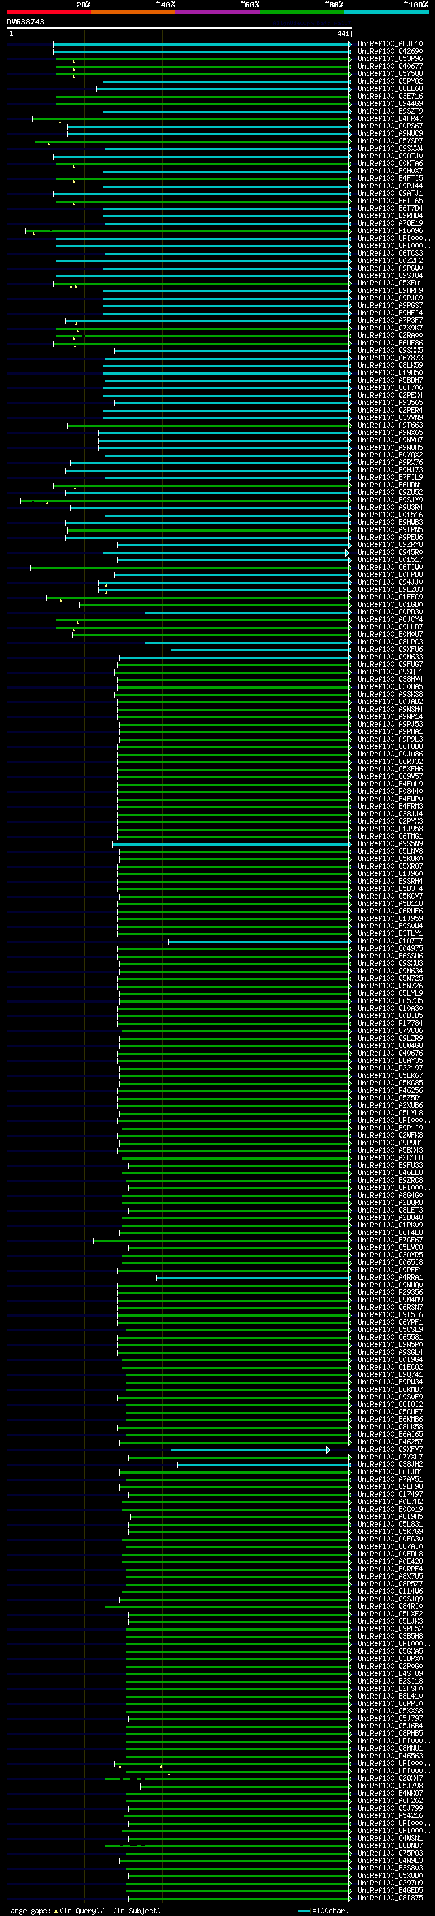435x1916 pixels.
Task: Open hit UniRef100_Q2QX47
Action: coord(390,1779)
